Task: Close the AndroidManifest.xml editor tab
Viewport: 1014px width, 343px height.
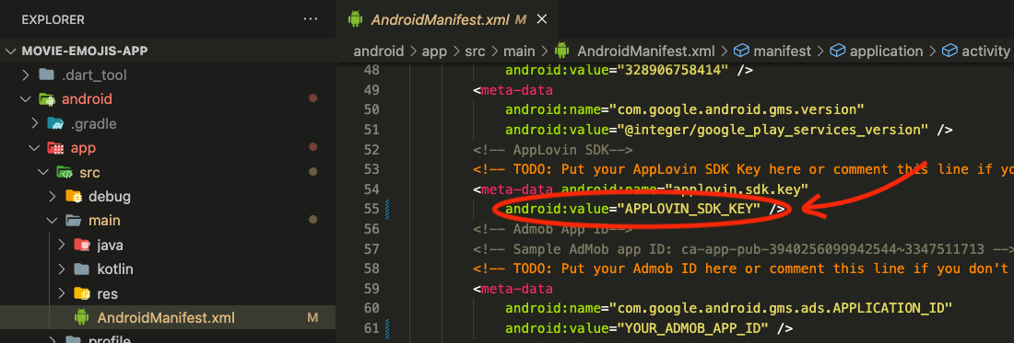Action: click(542, 19)
